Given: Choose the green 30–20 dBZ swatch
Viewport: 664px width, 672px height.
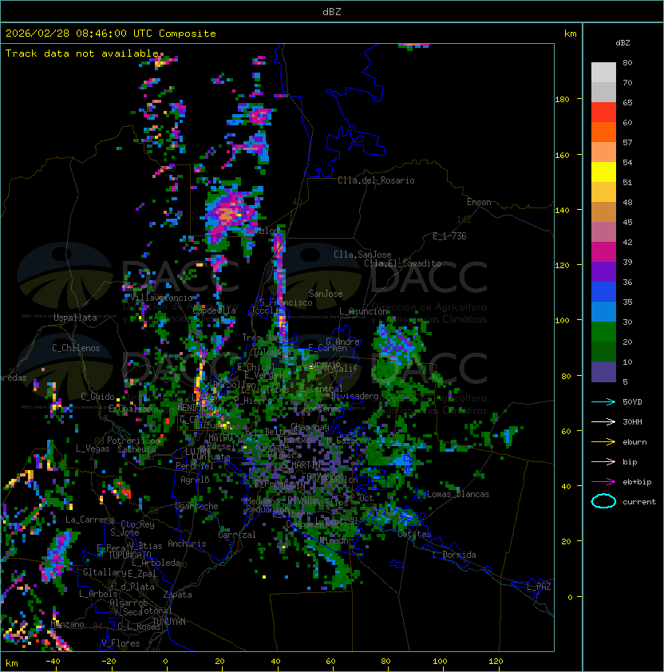Looking at the screenshot, I should coord(603,332).
